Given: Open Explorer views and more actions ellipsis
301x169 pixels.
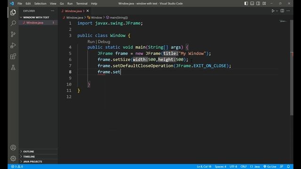Looking at the screenshot, I should pos(52,11).
